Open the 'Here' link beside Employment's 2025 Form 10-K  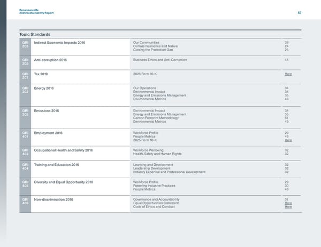(288, 140)
